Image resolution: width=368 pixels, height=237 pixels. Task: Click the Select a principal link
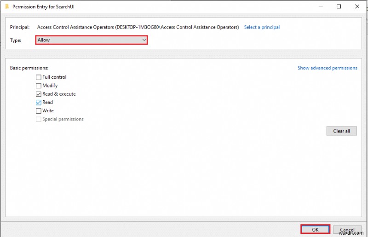[262, 27]
